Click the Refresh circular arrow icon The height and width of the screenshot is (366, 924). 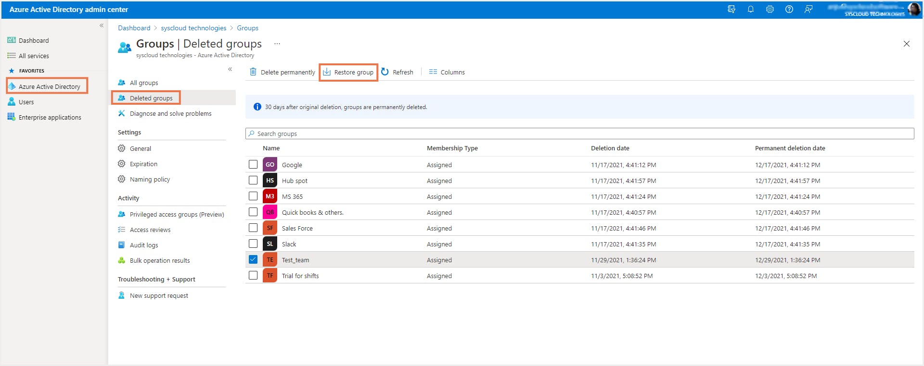coord(385,72)
